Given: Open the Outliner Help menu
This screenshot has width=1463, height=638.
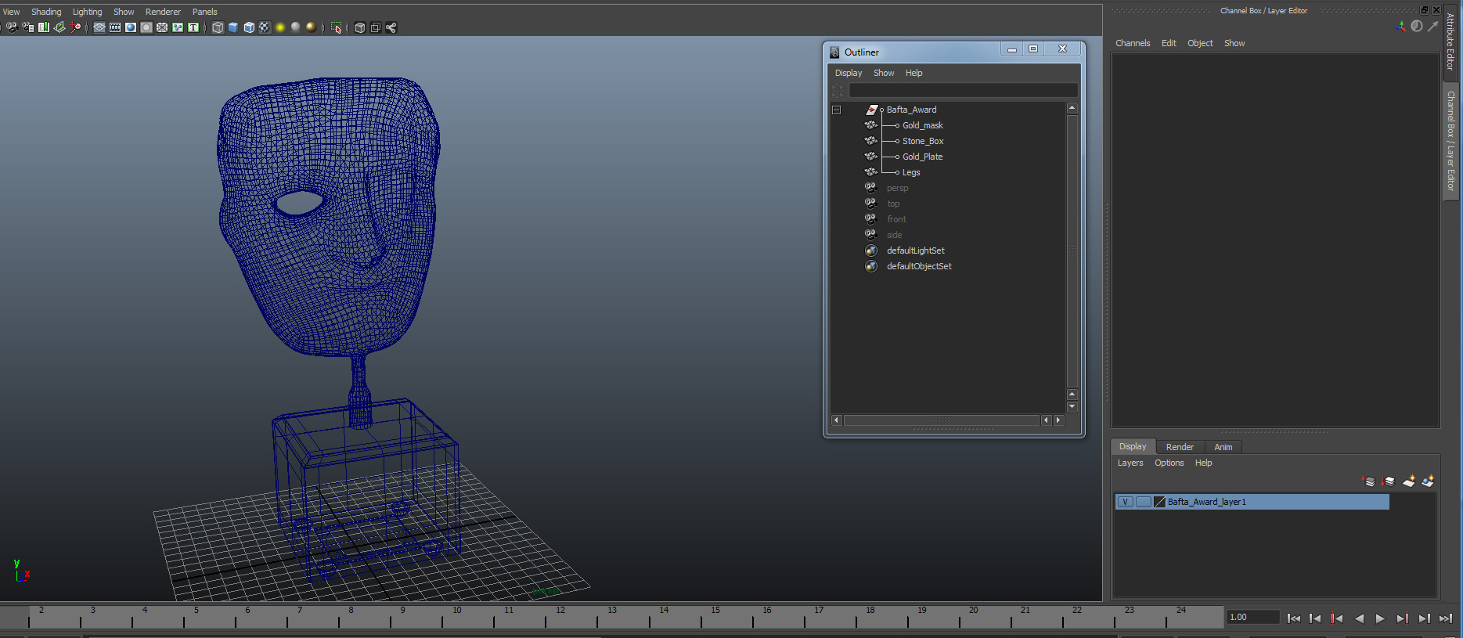Looking at the screenshot, I should pyautogui.click(x=913, y=73).
